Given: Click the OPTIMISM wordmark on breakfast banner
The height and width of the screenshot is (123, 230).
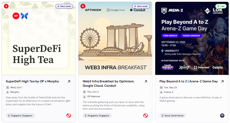Looking at the screenshot, I should (93, 10).
